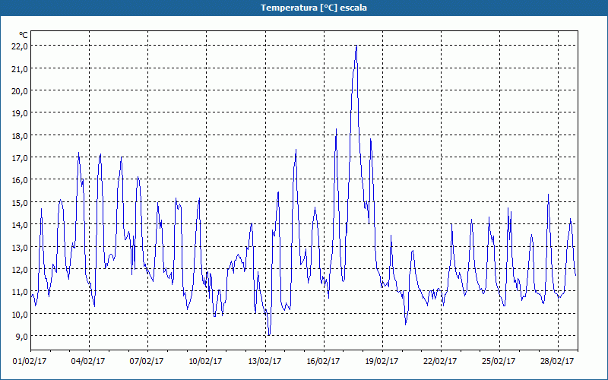The width and height of the screenshot is (608, 380).
Task: Click the 25/02/17 date label
Action: click(x=499, y=361)
